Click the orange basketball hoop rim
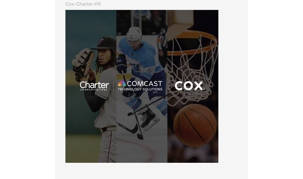 192,42
